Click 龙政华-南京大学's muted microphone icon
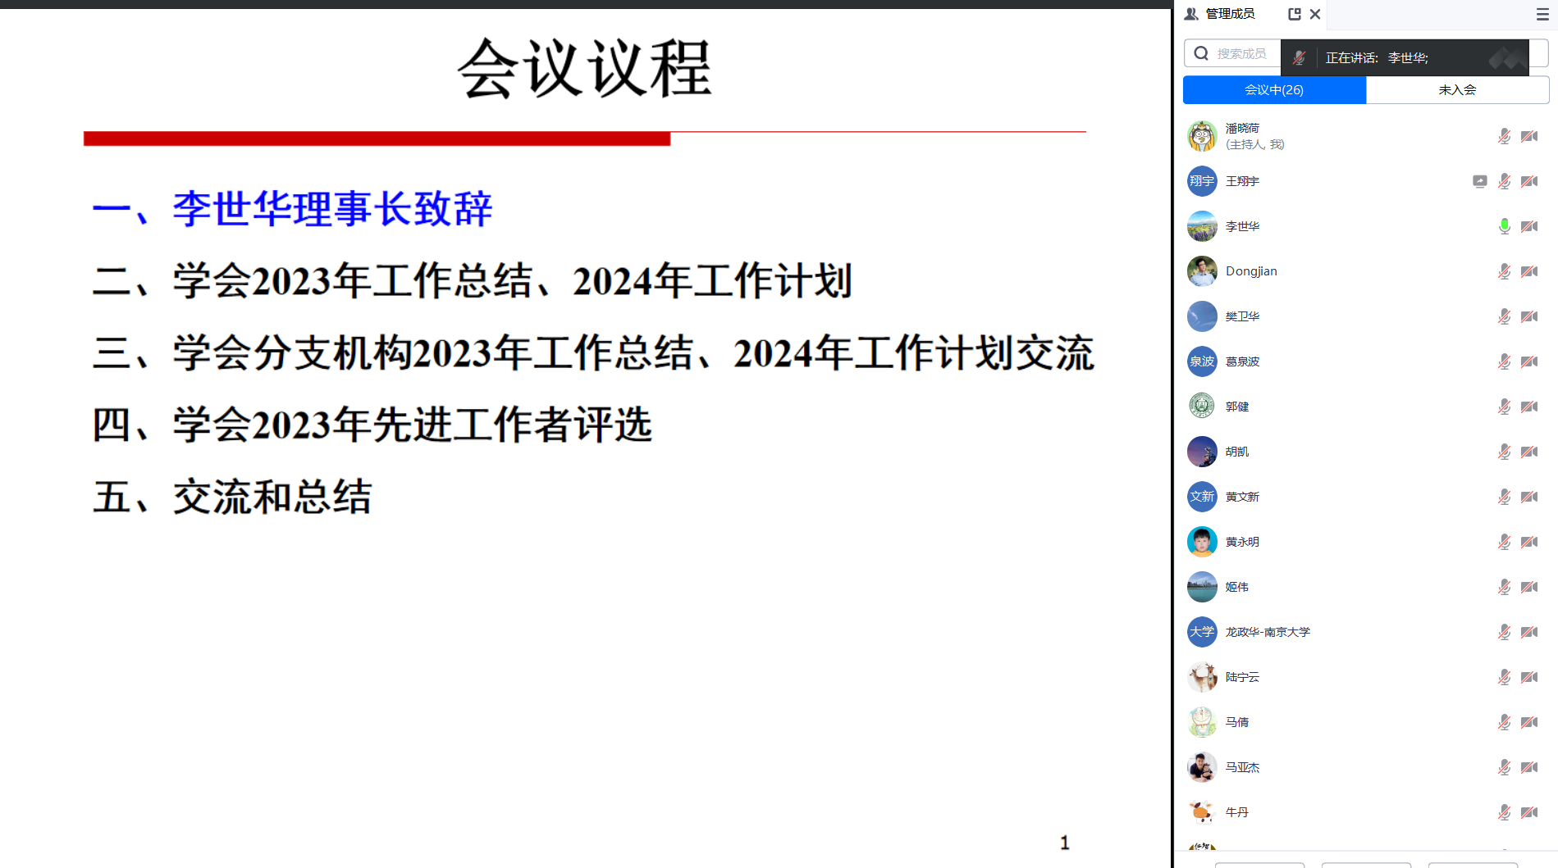The image size is (1558, 868). [1504, 632]
